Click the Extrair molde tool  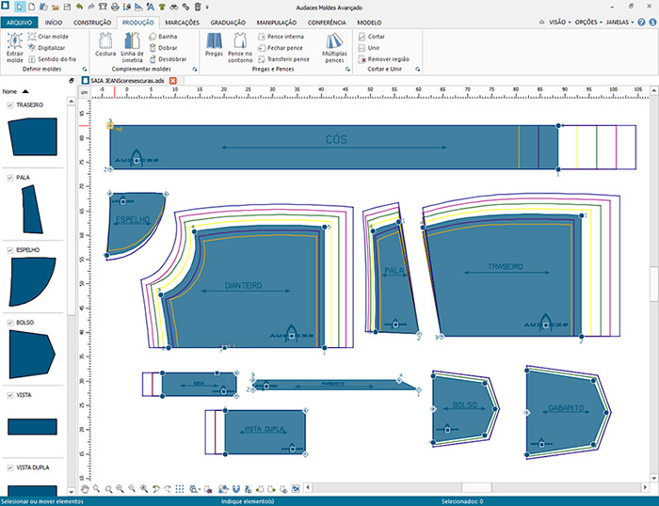[x=15, y=47]
